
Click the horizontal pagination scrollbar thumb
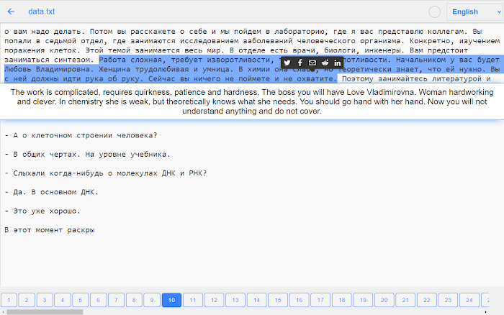[x=45, y=312]
